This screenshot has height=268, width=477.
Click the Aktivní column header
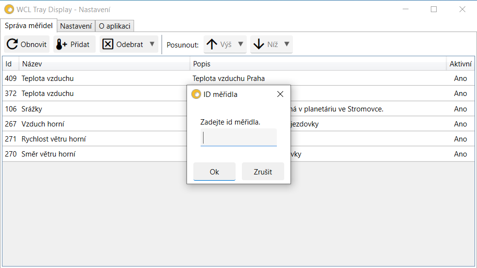[x=460, y=64]
